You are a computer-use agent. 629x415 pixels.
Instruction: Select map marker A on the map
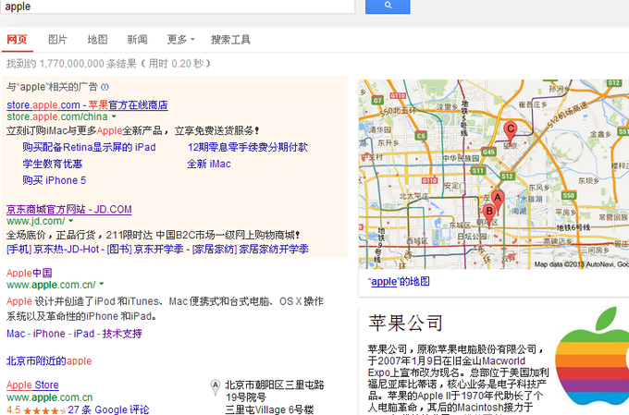coord(498,201)
